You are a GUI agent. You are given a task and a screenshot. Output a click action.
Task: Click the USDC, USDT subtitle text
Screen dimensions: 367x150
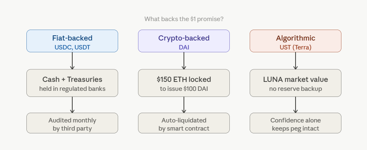(x=72, y=47)
